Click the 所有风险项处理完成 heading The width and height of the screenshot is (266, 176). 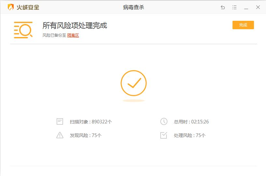(75, 25)
